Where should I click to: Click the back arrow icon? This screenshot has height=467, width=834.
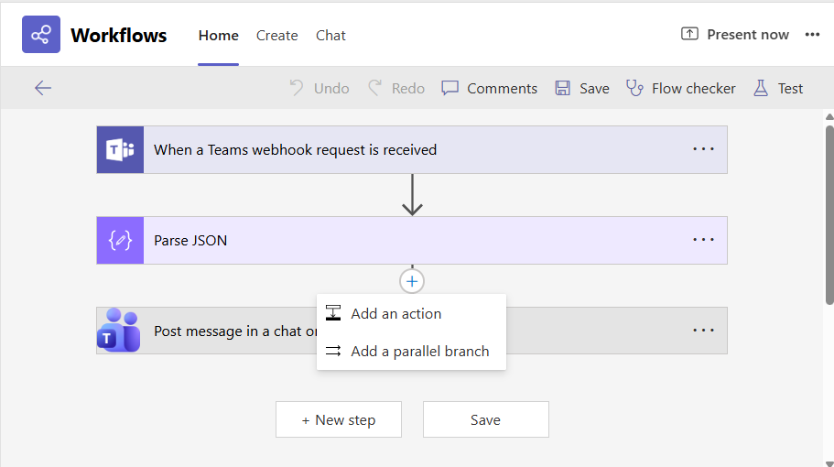tap(43, 88)
